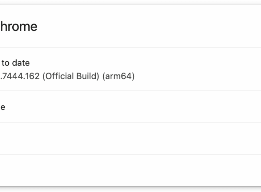Click the word 'date' in status line
Viewport: 261px width, 192px height.
[21, 63]
